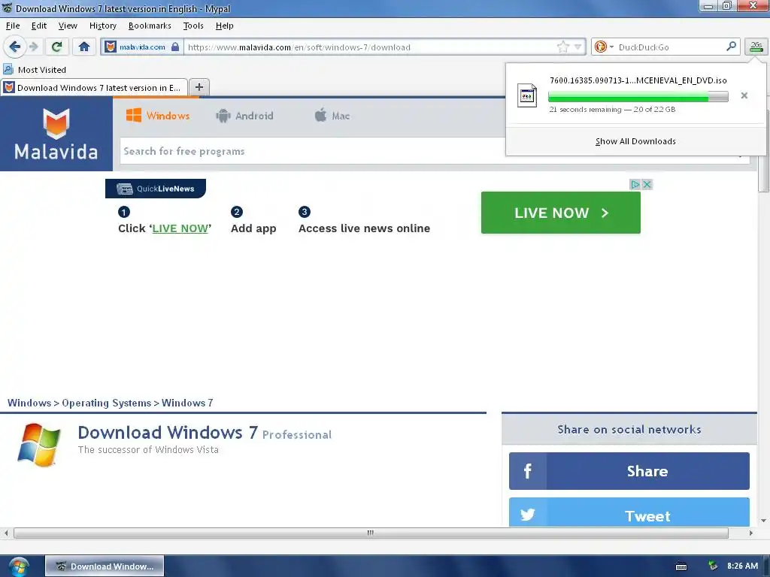The height and width of the screenshot is (577, 770).
Task: Open the Most Visited bookmarks folder
Action: point(35,70)
